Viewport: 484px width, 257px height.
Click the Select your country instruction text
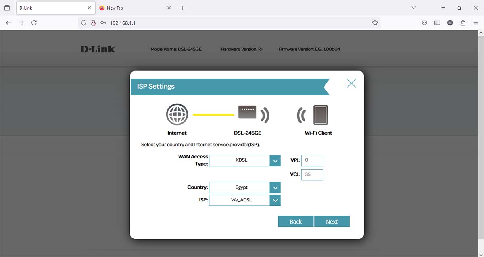tap(200, 144)
